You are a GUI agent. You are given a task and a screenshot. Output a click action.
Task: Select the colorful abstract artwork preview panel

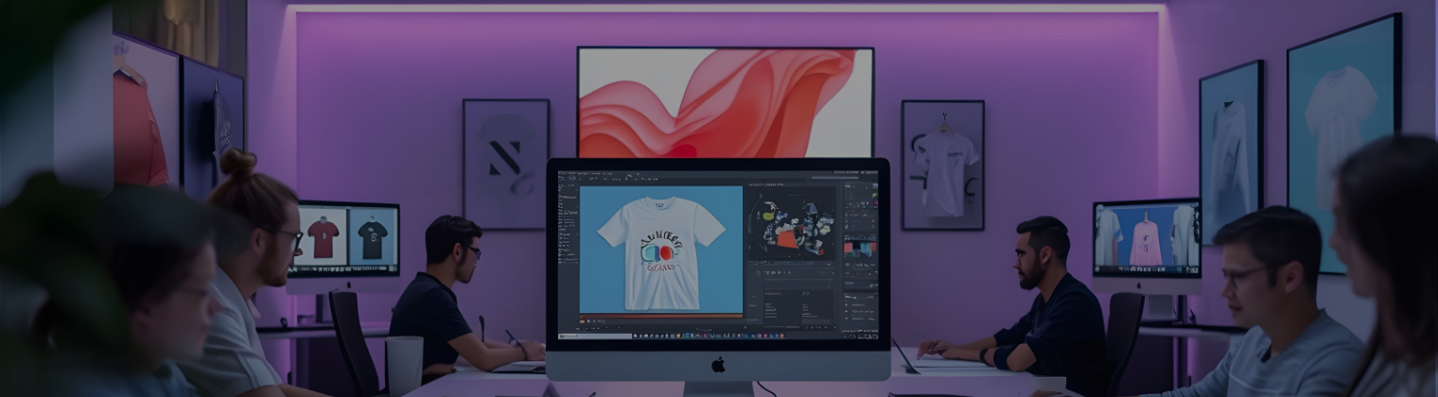(793, 224)
